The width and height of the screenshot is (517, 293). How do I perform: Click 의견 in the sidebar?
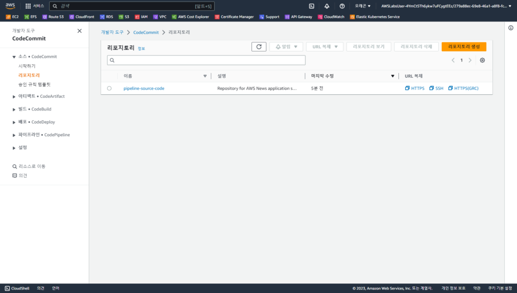(x=20, y=175)
